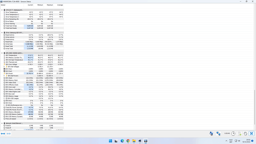Expand GPU D3D Usages
This screenshot has width=256, height=144.
pyautogui.click(x=4, y=99)
